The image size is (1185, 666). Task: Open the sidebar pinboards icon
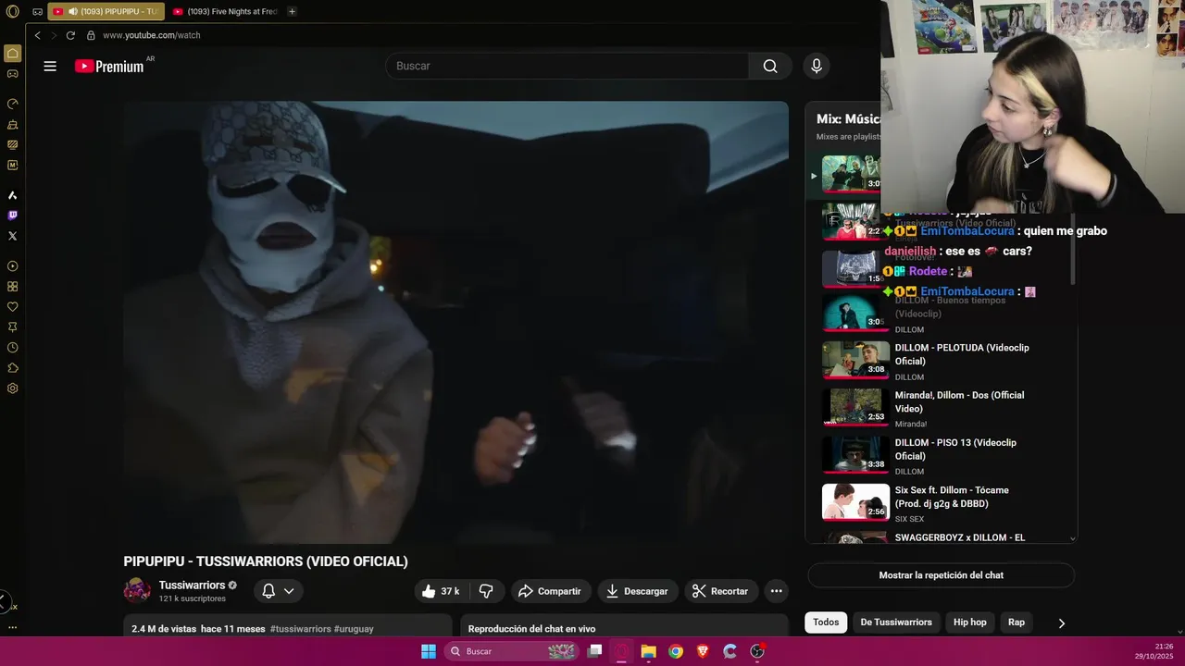(12, 327)
